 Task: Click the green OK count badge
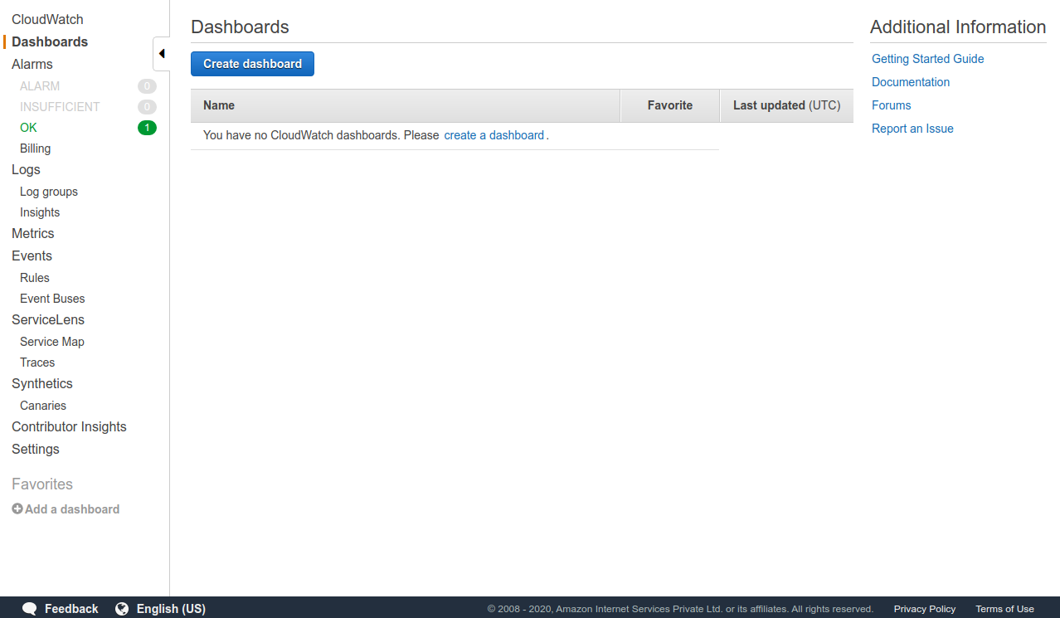(147, 128)
